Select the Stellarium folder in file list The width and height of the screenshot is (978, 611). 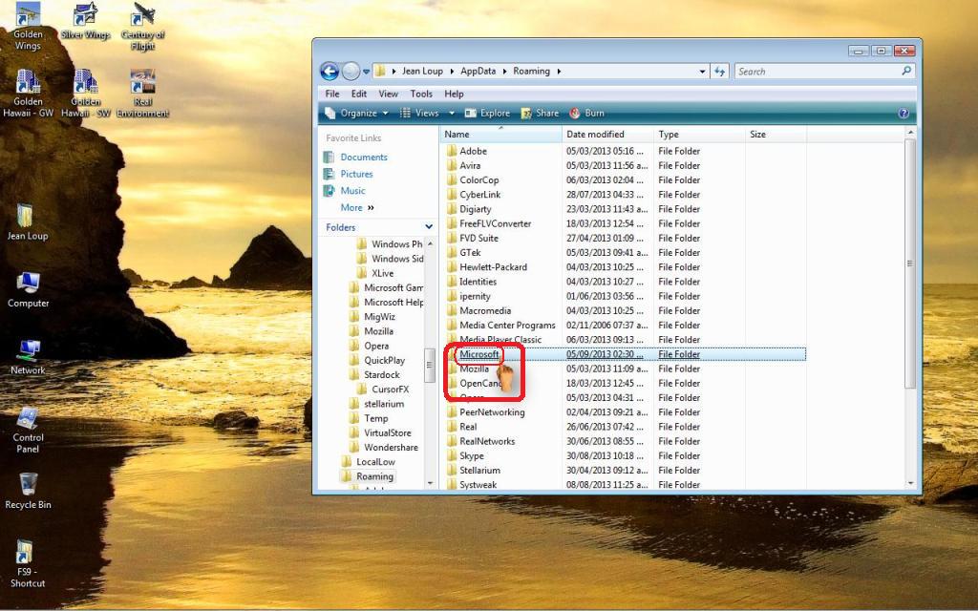pyautogui.click(x=479, y=470)
